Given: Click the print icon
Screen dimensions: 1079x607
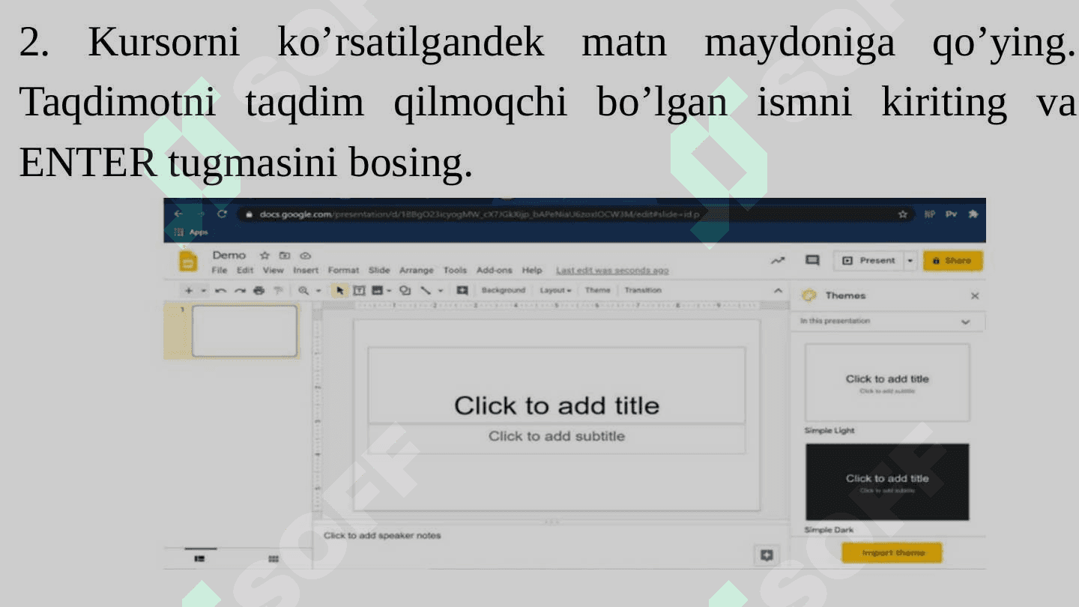Looking at the screenshot, I should [x=259, y=291].
